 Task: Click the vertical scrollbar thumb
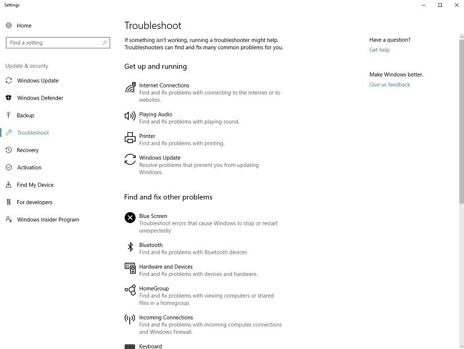pos(461,121)
